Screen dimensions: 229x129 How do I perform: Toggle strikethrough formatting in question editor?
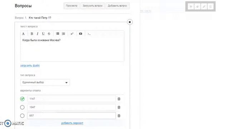(x=49, y=34)
